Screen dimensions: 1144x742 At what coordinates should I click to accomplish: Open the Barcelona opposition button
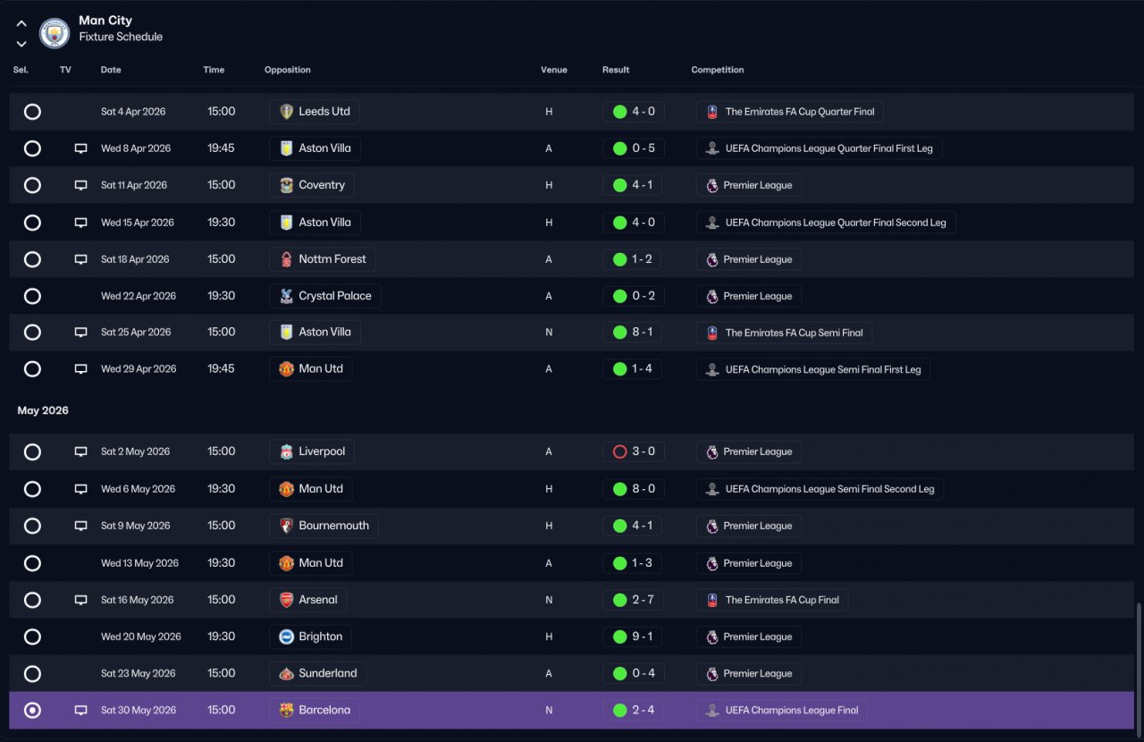tap(315, 711)
